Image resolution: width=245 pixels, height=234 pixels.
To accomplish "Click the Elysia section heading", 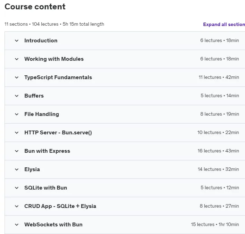I will pos(32,169).
